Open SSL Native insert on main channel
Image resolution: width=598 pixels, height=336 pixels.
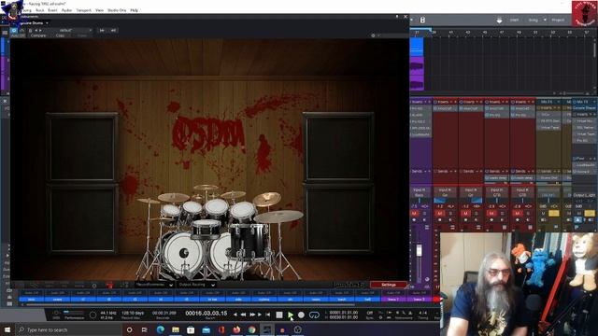[585, 127]
